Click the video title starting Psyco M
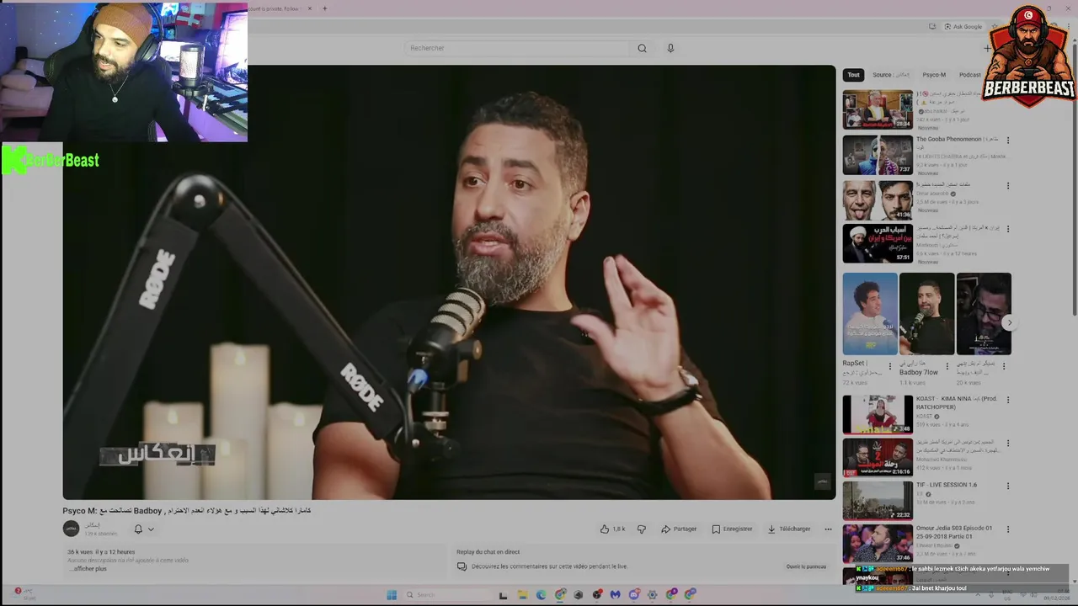Screen dimensions: 1078x606 (187, 510)
